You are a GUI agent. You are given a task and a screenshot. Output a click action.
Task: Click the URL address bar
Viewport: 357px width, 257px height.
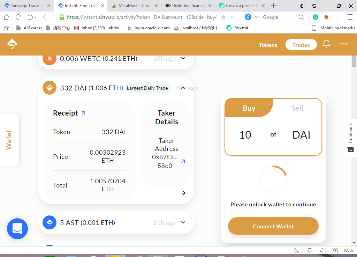pyautogui.click(x=141, y=17)
